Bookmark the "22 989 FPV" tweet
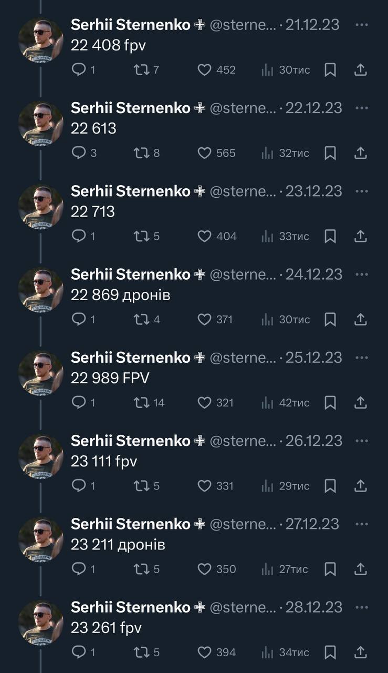 tap(330, 403)
